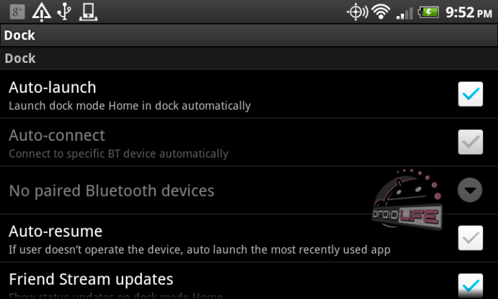
Task: Tap the Google+ notification icon
Action: coord(17,12)
